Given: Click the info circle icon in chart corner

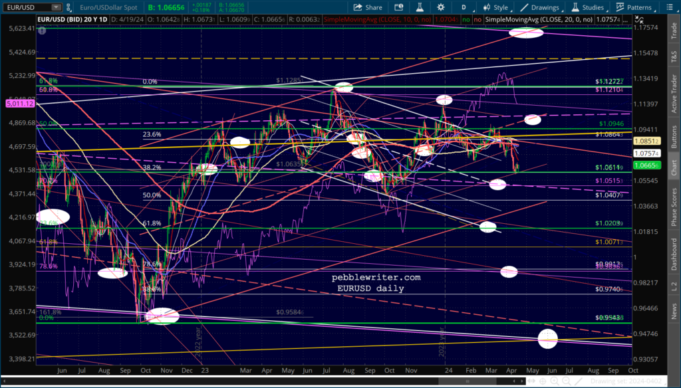Looking at the screenshot, I should coord(42,31).
